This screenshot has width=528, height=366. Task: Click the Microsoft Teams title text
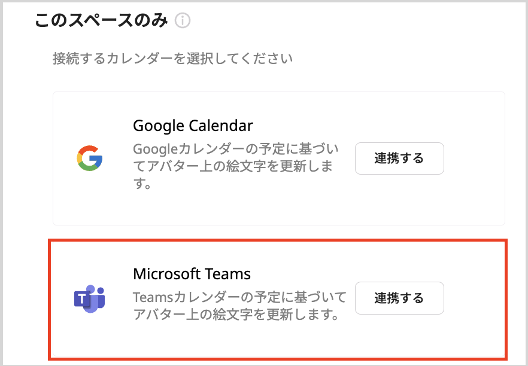[192, 273]
